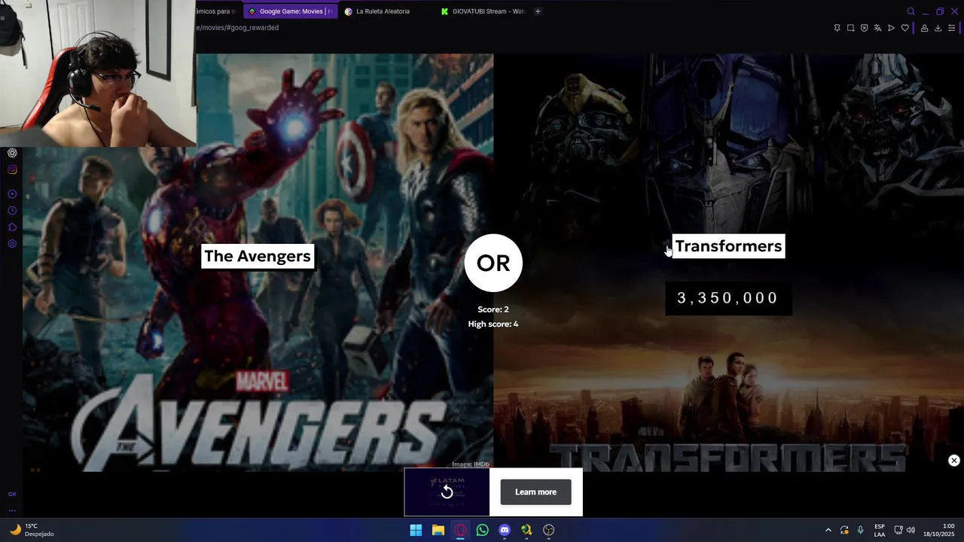Open the downloads icon

point(938,28)
